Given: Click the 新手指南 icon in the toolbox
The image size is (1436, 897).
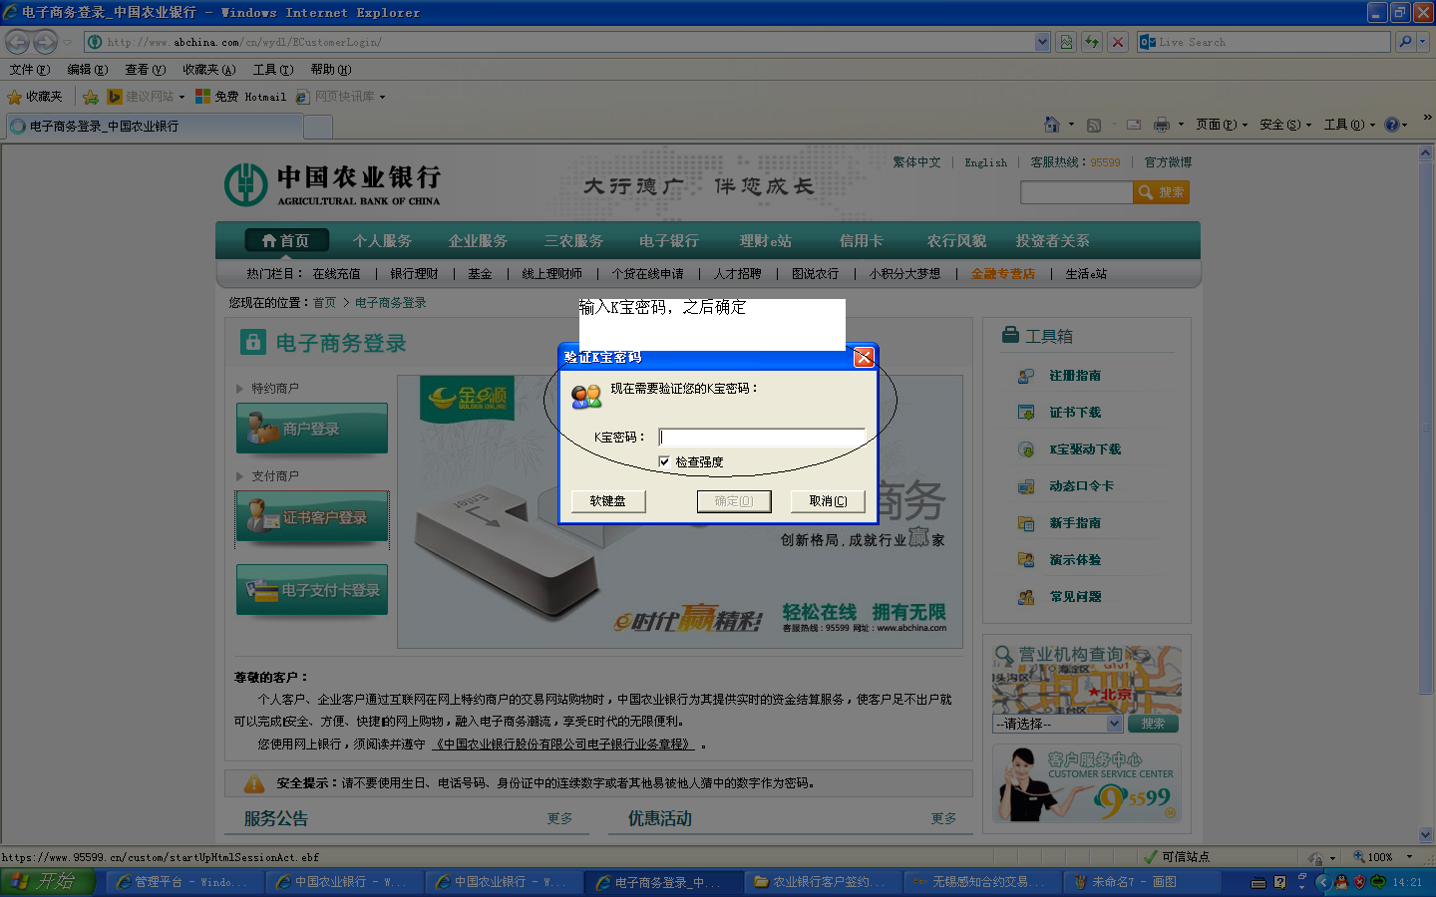Looking at the screenshot, I should (1025, 523).
